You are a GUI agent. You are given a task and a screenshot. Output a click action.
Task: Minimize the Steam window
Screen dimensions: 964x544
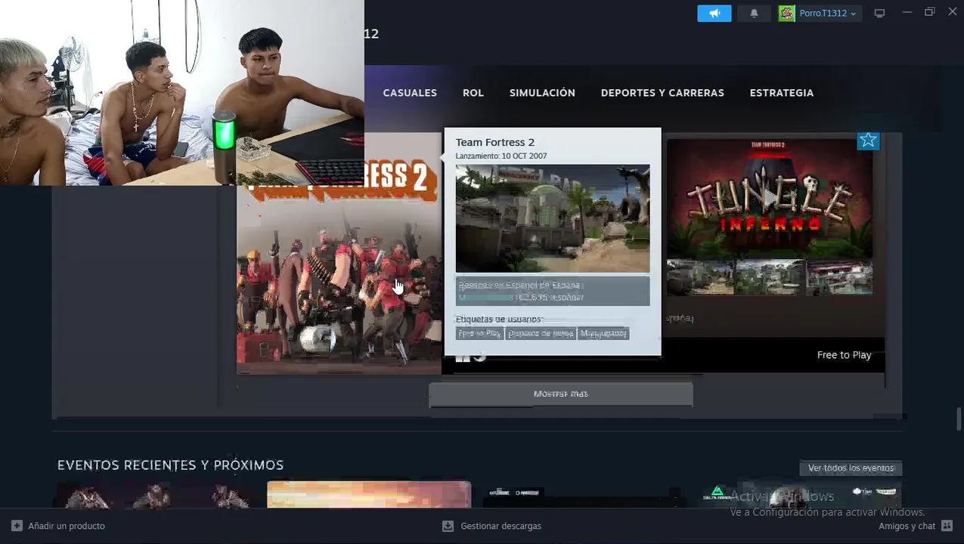tap(907, 12)
